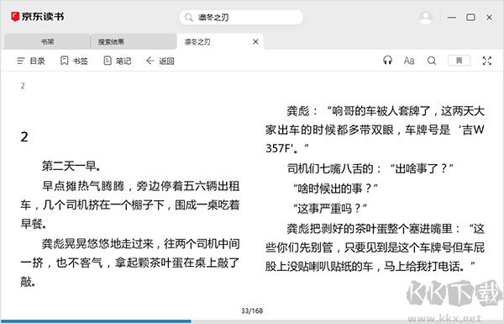
Task: Click the magnifier icon in search box
Action: pos(189,18)
